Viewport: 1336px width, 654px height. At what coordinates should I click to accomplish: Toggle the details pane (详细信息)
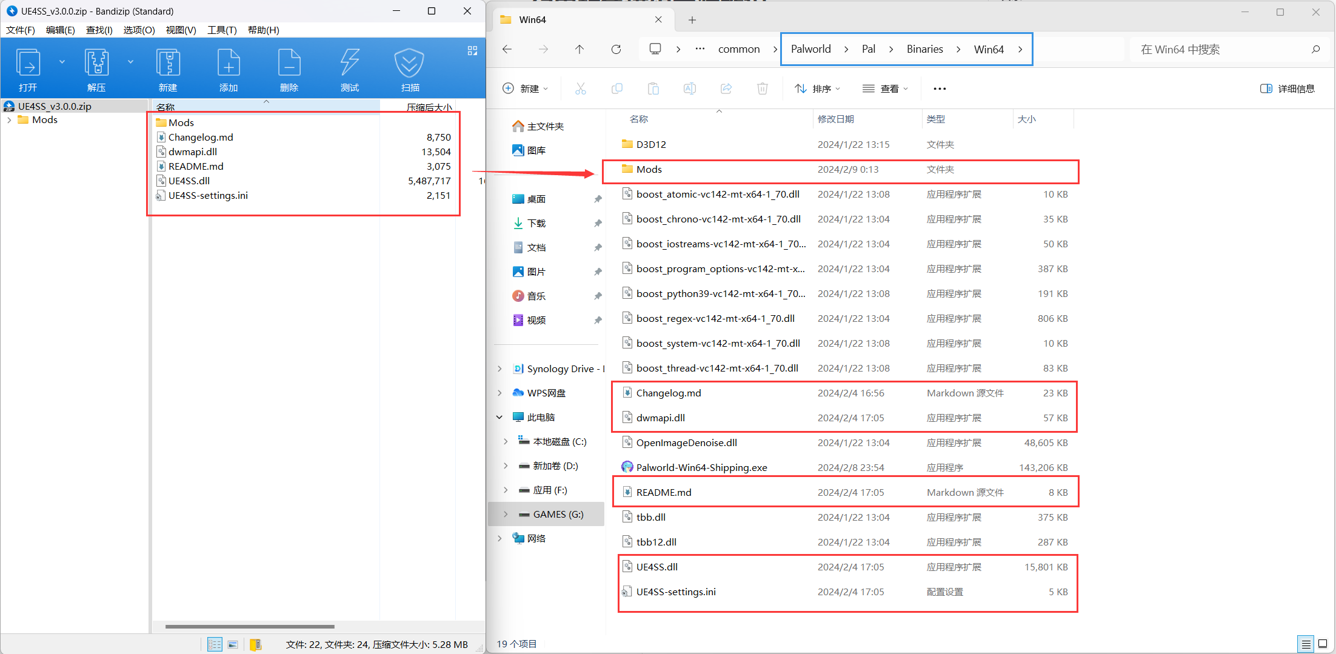pos(1288,88)
